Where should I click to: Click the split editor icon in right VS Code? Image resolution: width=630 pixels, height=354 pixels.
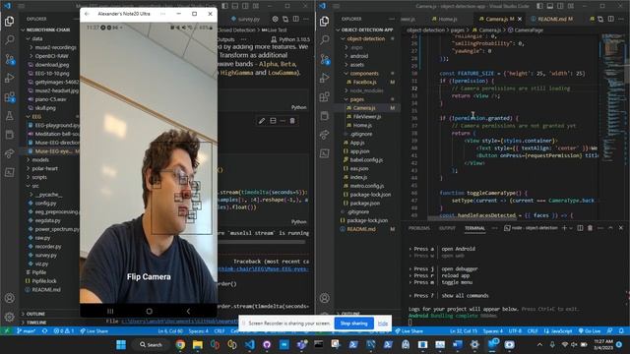(x=610, y=19)
